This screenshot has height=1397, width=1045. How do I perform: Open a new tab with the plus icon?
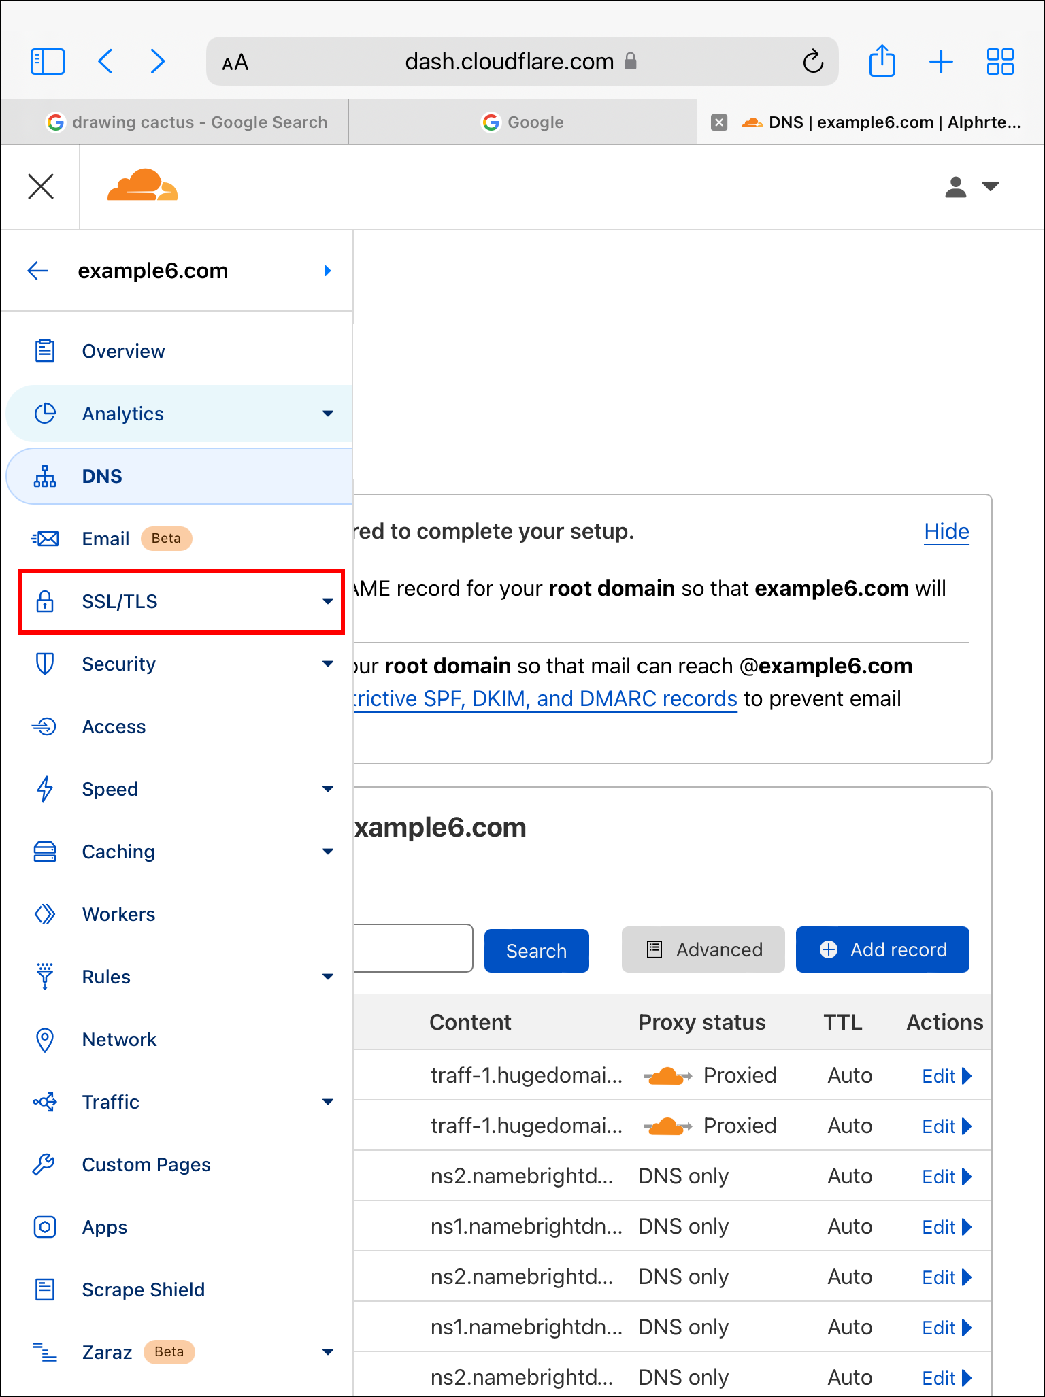click(941, 62)
